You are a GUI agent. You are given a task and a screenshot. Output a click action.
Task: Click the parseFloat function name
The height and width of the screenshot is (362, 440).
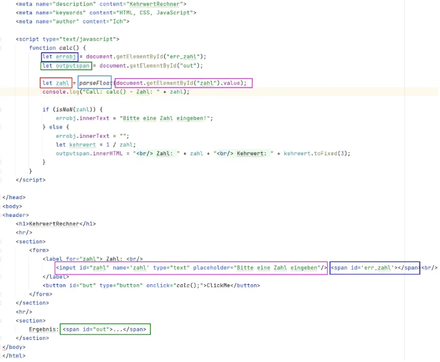95,83
